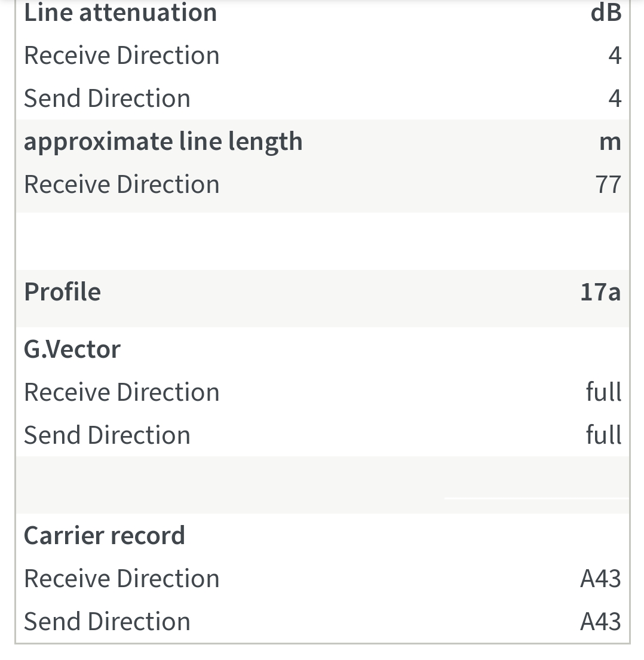This screenshot has height=660, width=644.
Task: Click the approximate line length heading
Action: click(163, 142)
